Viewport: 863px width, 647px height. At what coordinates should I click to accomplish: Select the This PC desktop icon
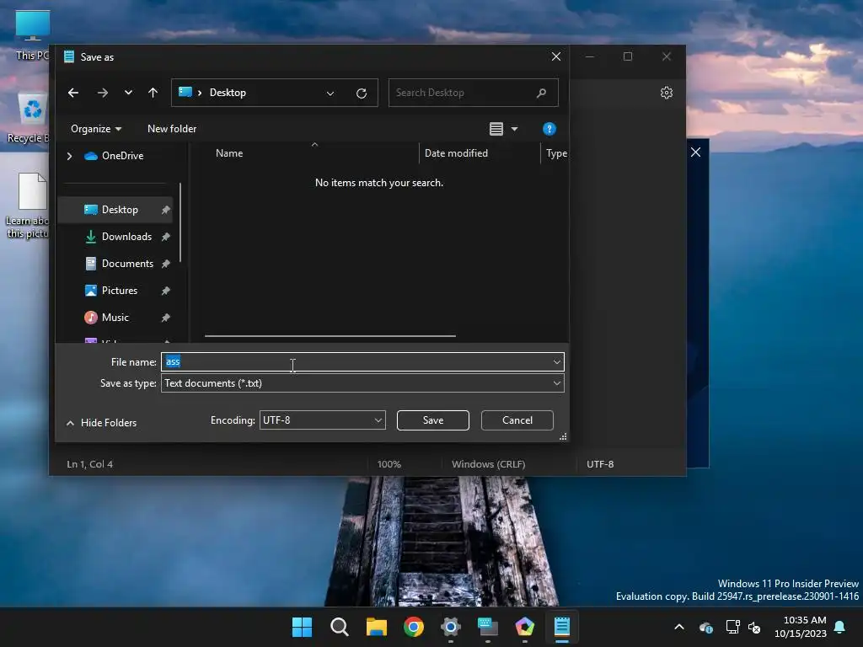click(32, 35)
